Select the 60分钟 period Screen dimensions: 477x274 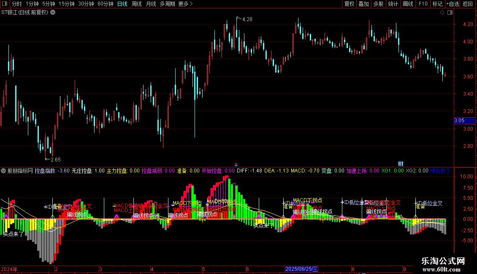pos(106,4)
